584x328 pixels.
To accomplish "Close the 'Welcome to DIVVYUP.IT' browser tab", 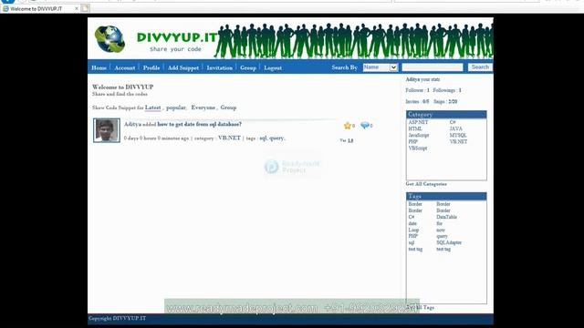I will coord(77,8).
